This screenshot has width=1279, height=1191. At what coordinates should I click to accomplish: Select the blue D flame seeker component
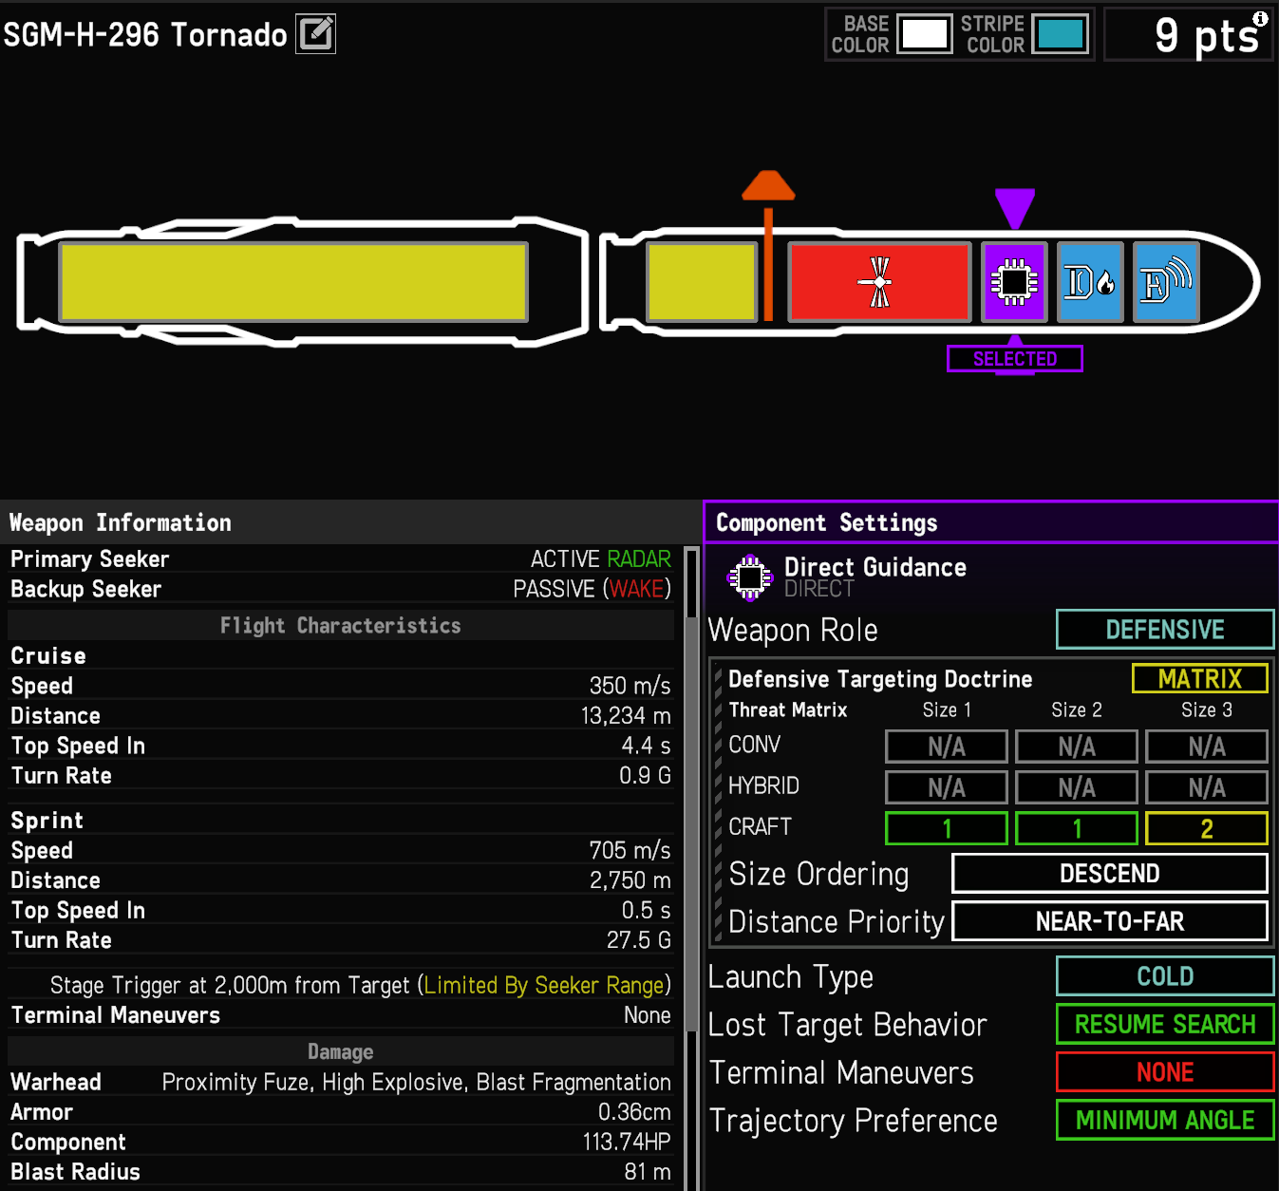1090,282
